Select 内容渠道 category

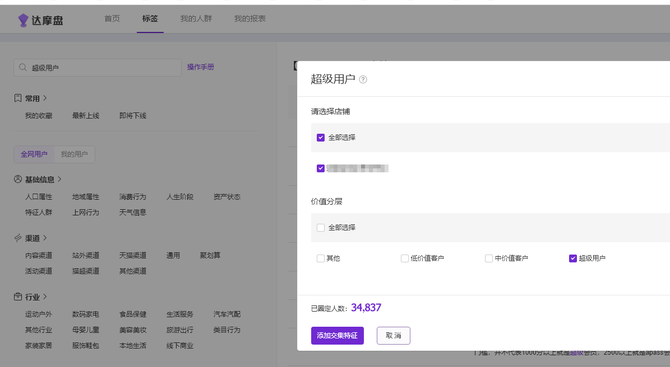pos(39,255)
